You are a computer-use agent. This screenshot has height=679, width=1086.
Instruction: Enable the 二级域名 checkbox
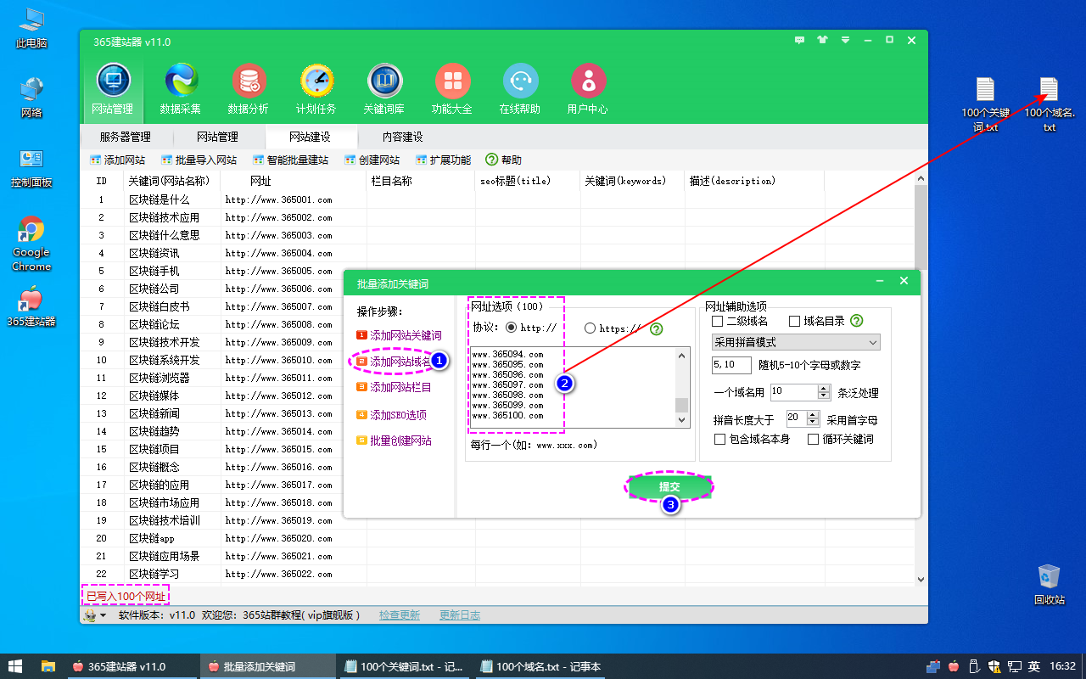coord(718,321)
